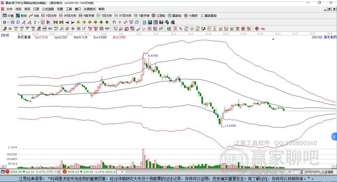This screenshot has width=337, height=182.
Task: Open the 文件 menu
Action: point(10,9)
